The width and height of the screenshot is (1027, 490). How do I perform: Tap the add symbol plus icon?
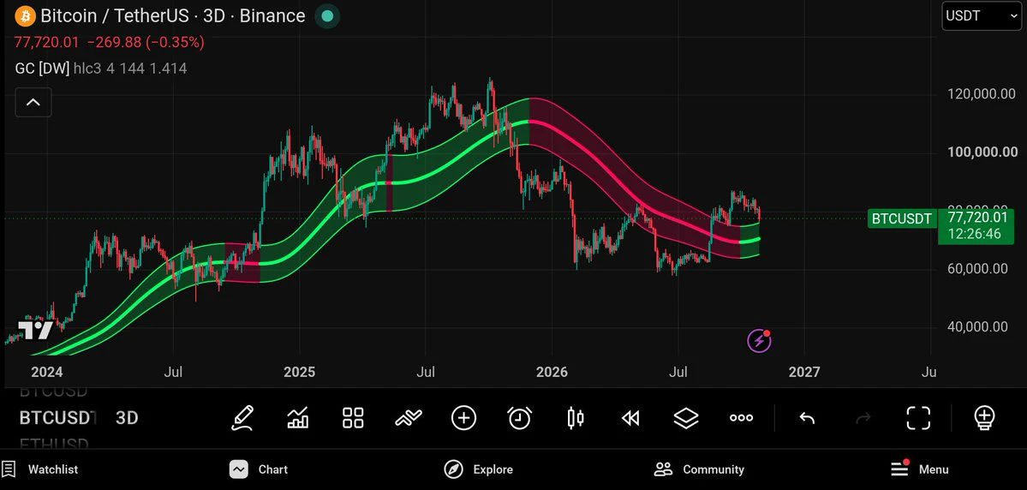click(x=463, y=417)
